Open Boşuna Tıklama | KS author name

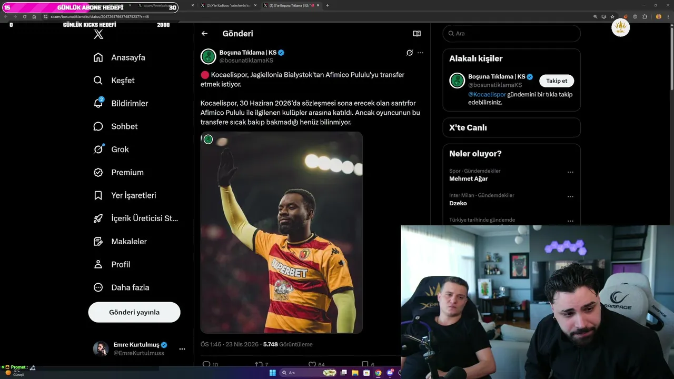248,53
